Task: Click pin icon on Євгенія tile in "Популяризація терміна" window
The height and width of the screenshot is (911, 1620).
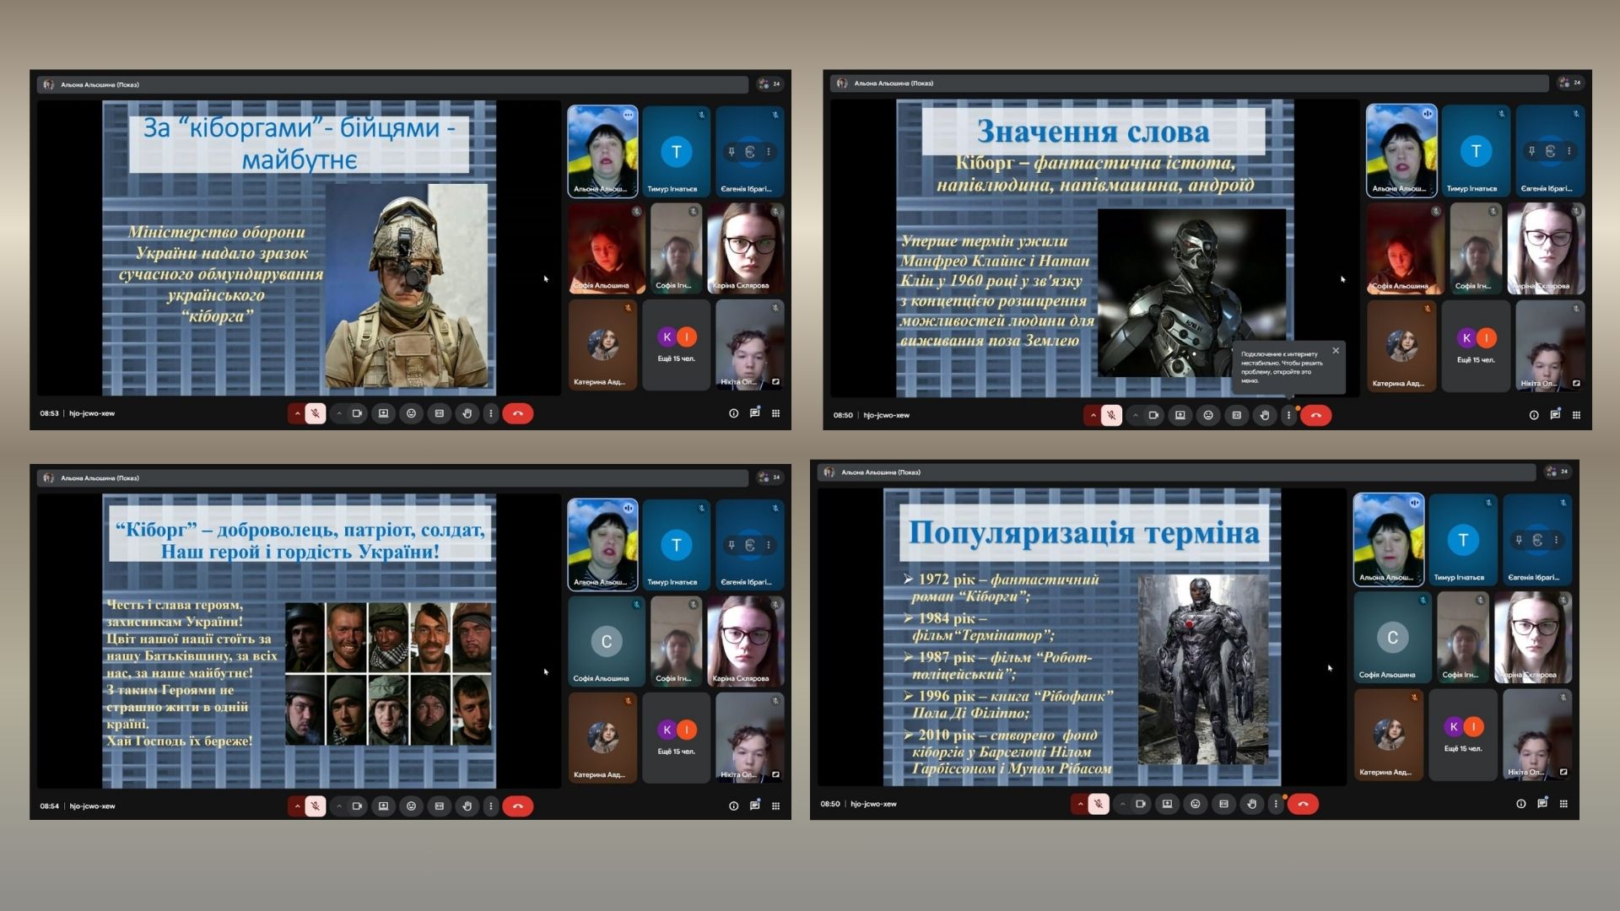Action: pyautogui.click(x=1519, y=540)
